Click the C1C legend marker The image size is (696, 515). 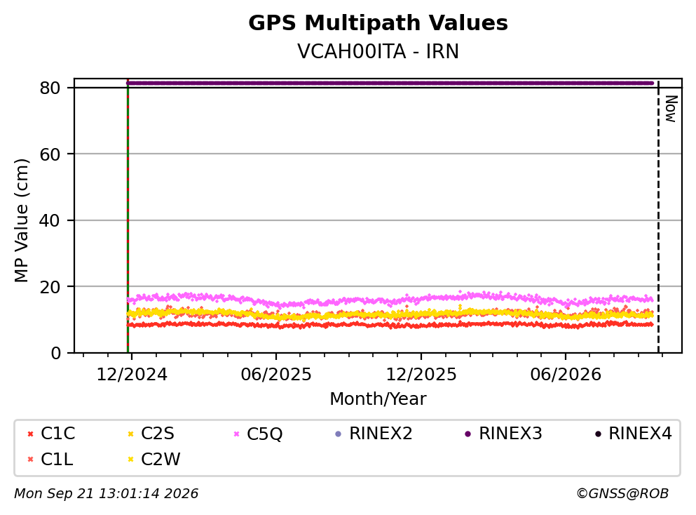[30, 434]
